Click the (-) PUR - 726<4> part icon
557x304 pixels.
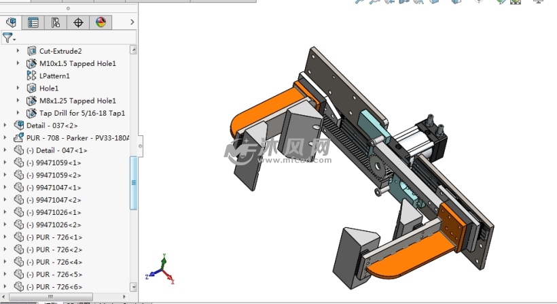coord(18,262)
